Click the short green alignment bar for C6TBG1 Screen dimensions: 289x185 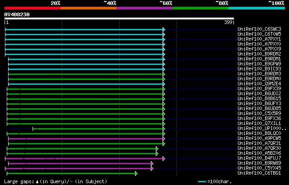tap(71, 174)
